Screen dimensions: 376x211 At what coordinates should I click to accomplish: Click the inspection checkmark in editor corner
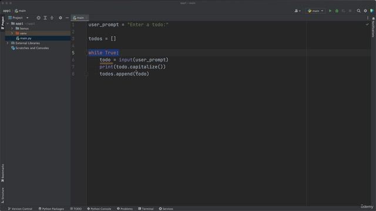(x=367, y=25)
